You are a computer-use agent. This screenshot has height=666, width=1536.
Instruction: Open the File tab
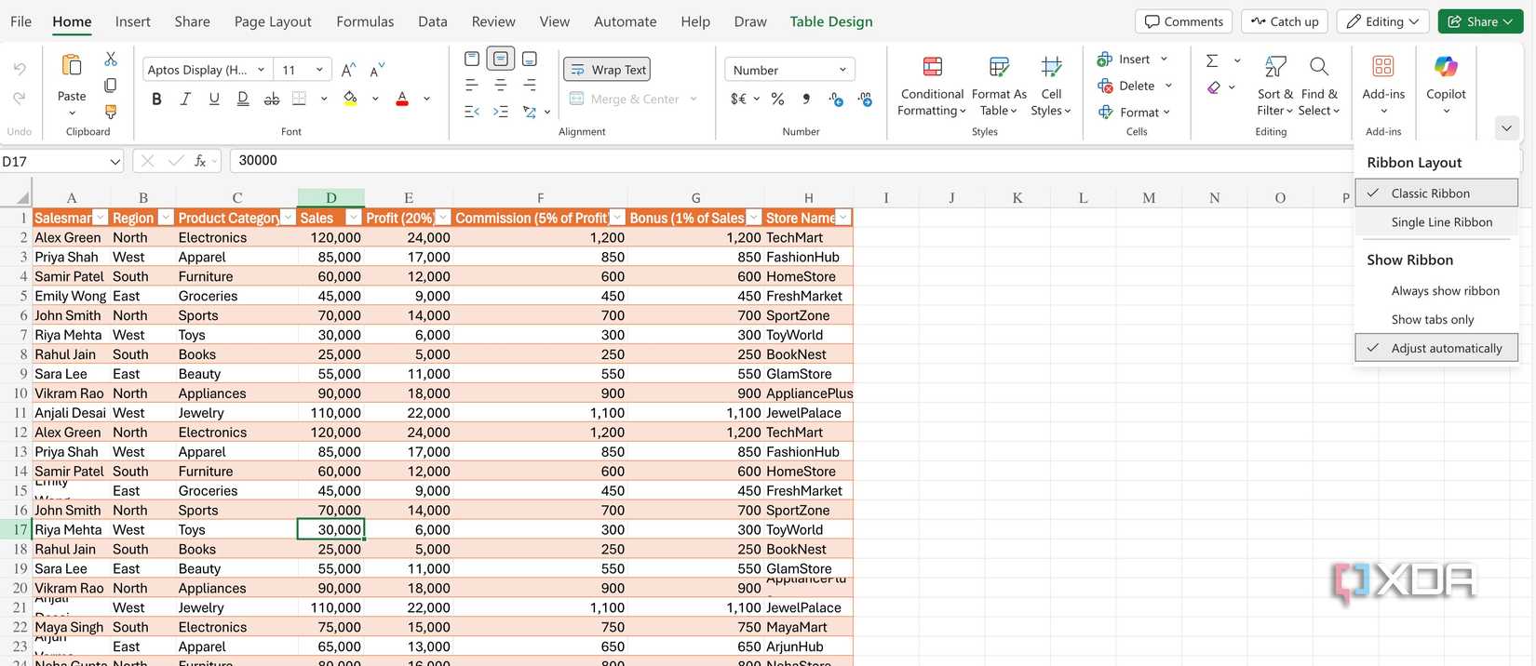pyautogui.click(x=20, y=21)
